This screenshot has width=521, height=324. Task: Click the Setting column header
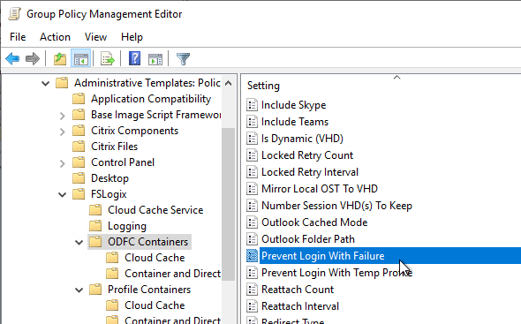263,86
